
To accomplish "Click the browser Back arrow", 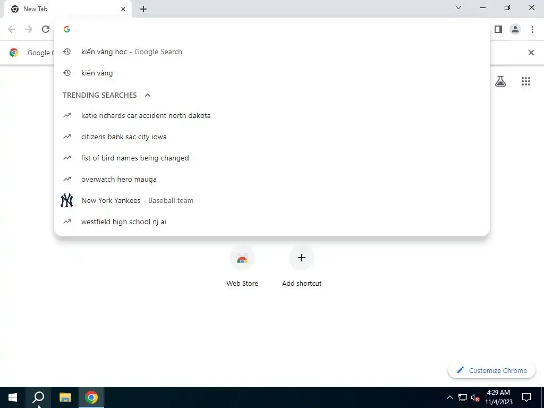I will pos(12,29).
